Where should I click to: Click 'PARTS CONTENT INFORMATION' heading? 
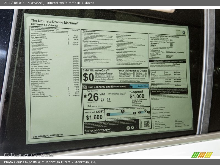(x=167, y=37)
